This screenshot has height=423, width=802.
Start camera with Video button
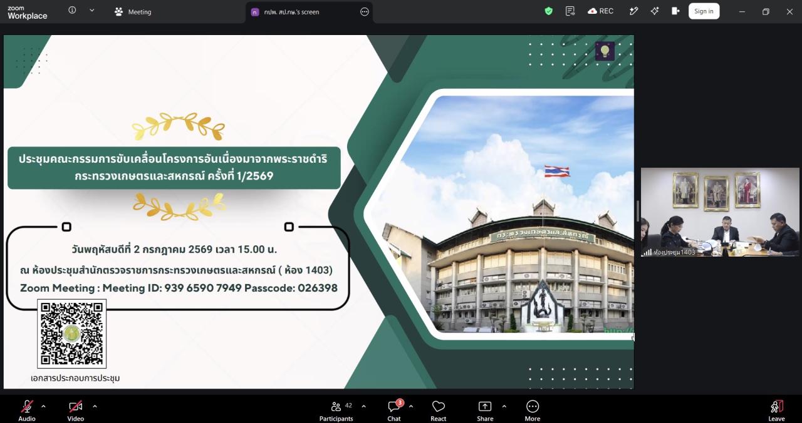click(76, 410)
